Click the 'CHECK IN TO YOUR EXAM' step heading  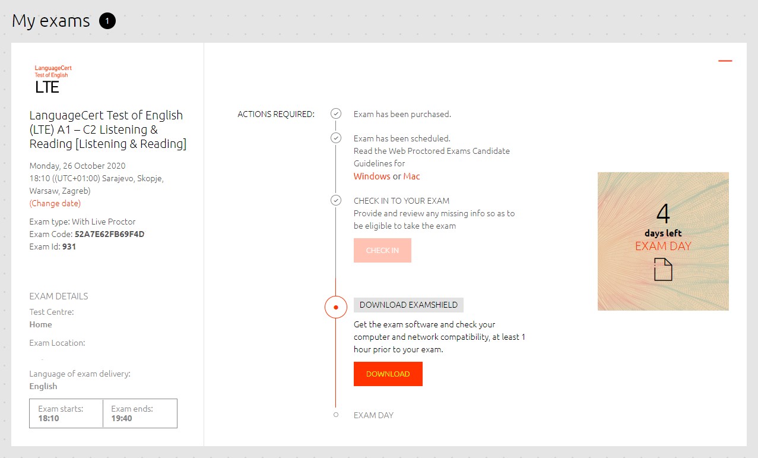click(401, 201)
